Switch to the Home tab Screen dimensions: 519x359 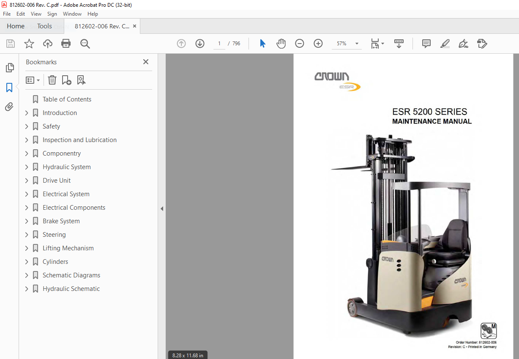[16, 26]
